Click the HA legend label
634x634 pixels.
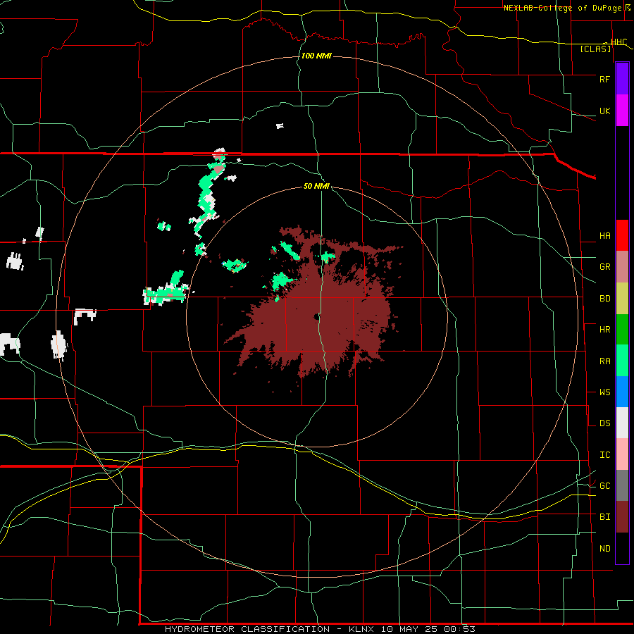tap(604, 236)
